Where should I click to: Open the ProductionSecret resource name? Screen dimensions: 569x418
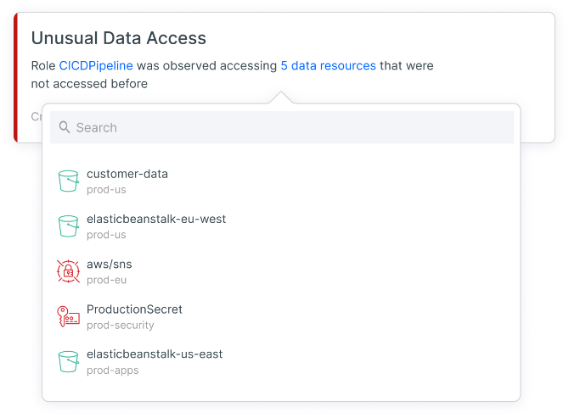(134, 309)
